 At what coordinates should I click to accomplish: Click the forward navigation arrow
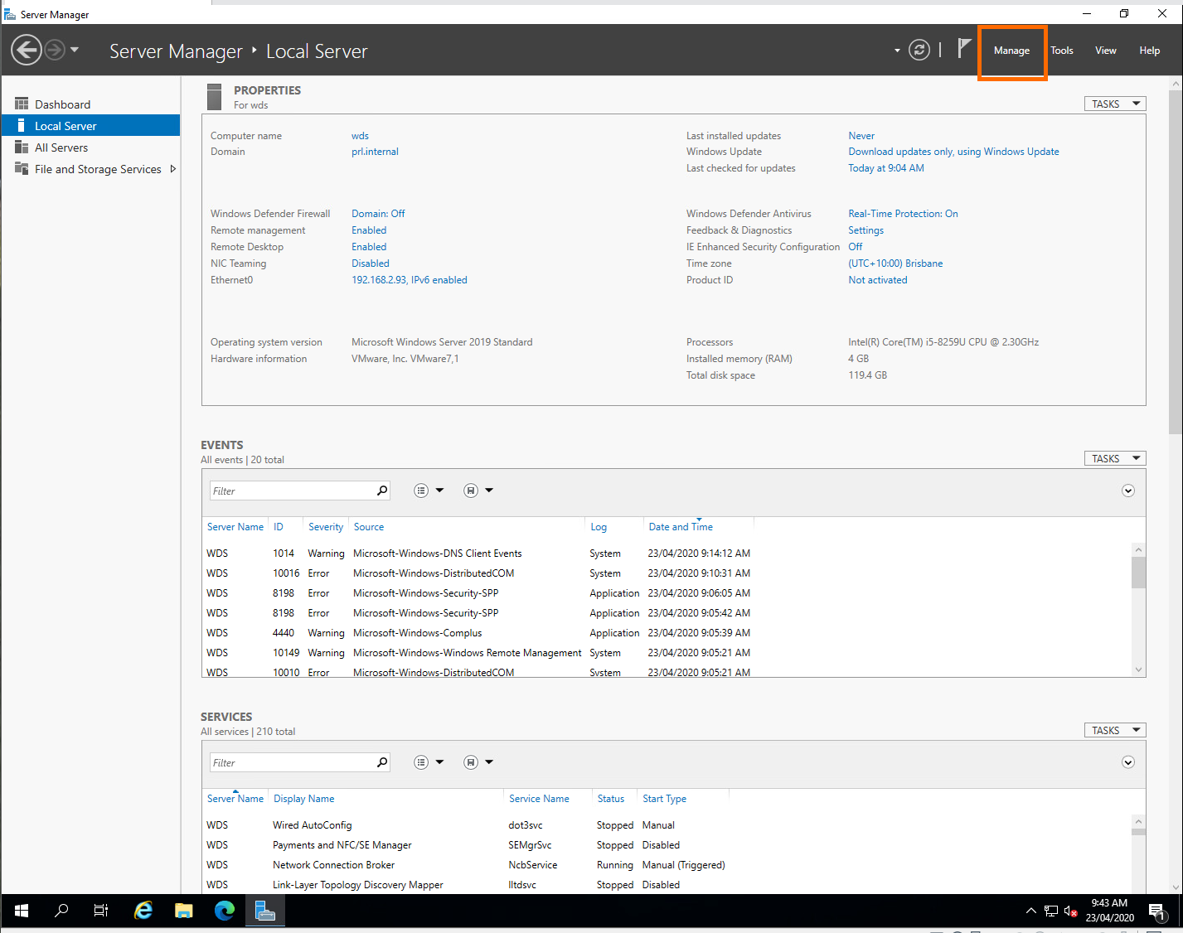click(55, 50)
